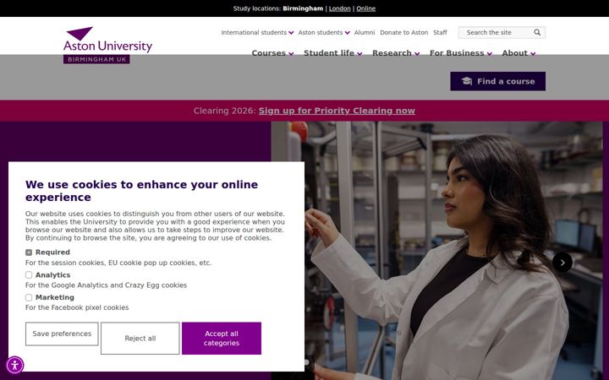
Task: Open Sign up for Priority Clearing link
Action: coord(337,111)
